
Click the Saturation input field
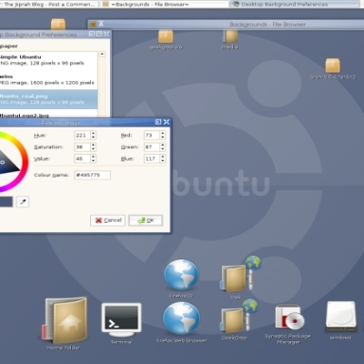83,147
